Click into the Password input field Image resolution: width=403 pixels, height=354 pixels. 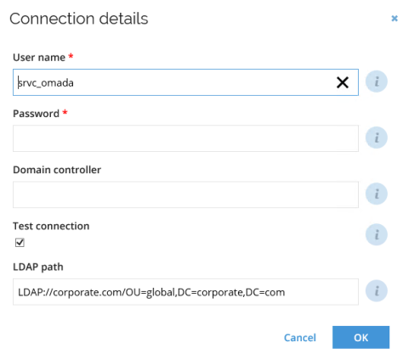click(x=185, y=138)
